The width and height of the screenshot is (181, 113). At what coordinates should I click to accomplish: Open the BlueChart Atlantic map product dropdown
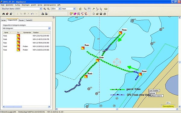pos(22,9)
